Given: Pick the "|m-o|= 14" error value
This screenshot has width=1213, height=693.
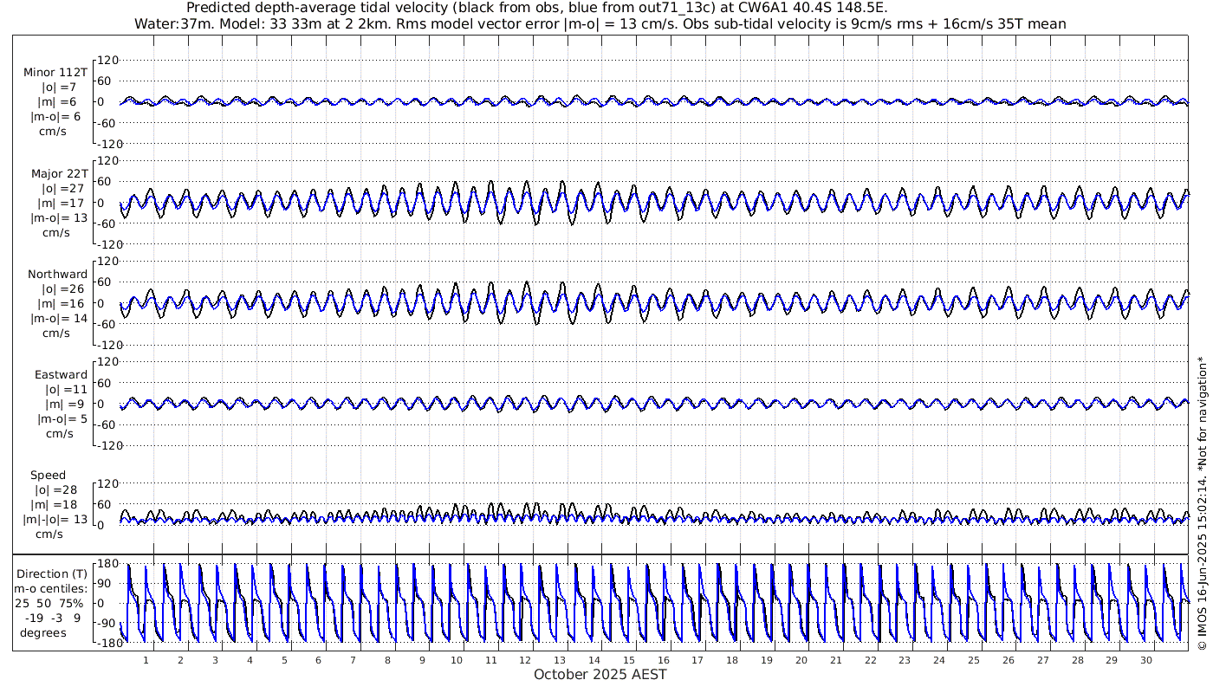Looking at the screenshot, I should pyautogui.click(x=59, y=318).
